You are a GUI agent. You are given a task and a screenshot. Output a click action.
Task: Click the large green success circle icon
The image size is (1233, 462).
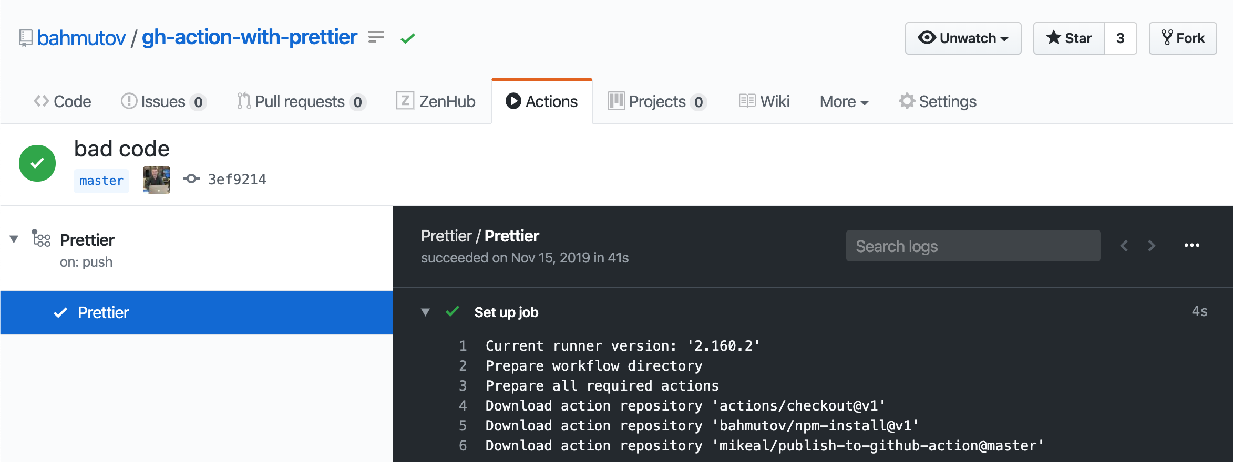37,163
